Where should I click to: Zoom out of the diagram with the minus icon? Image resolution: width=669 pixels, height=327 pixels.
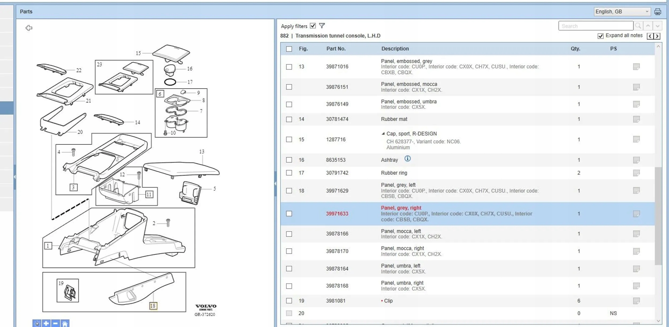[x=55, y=323]
